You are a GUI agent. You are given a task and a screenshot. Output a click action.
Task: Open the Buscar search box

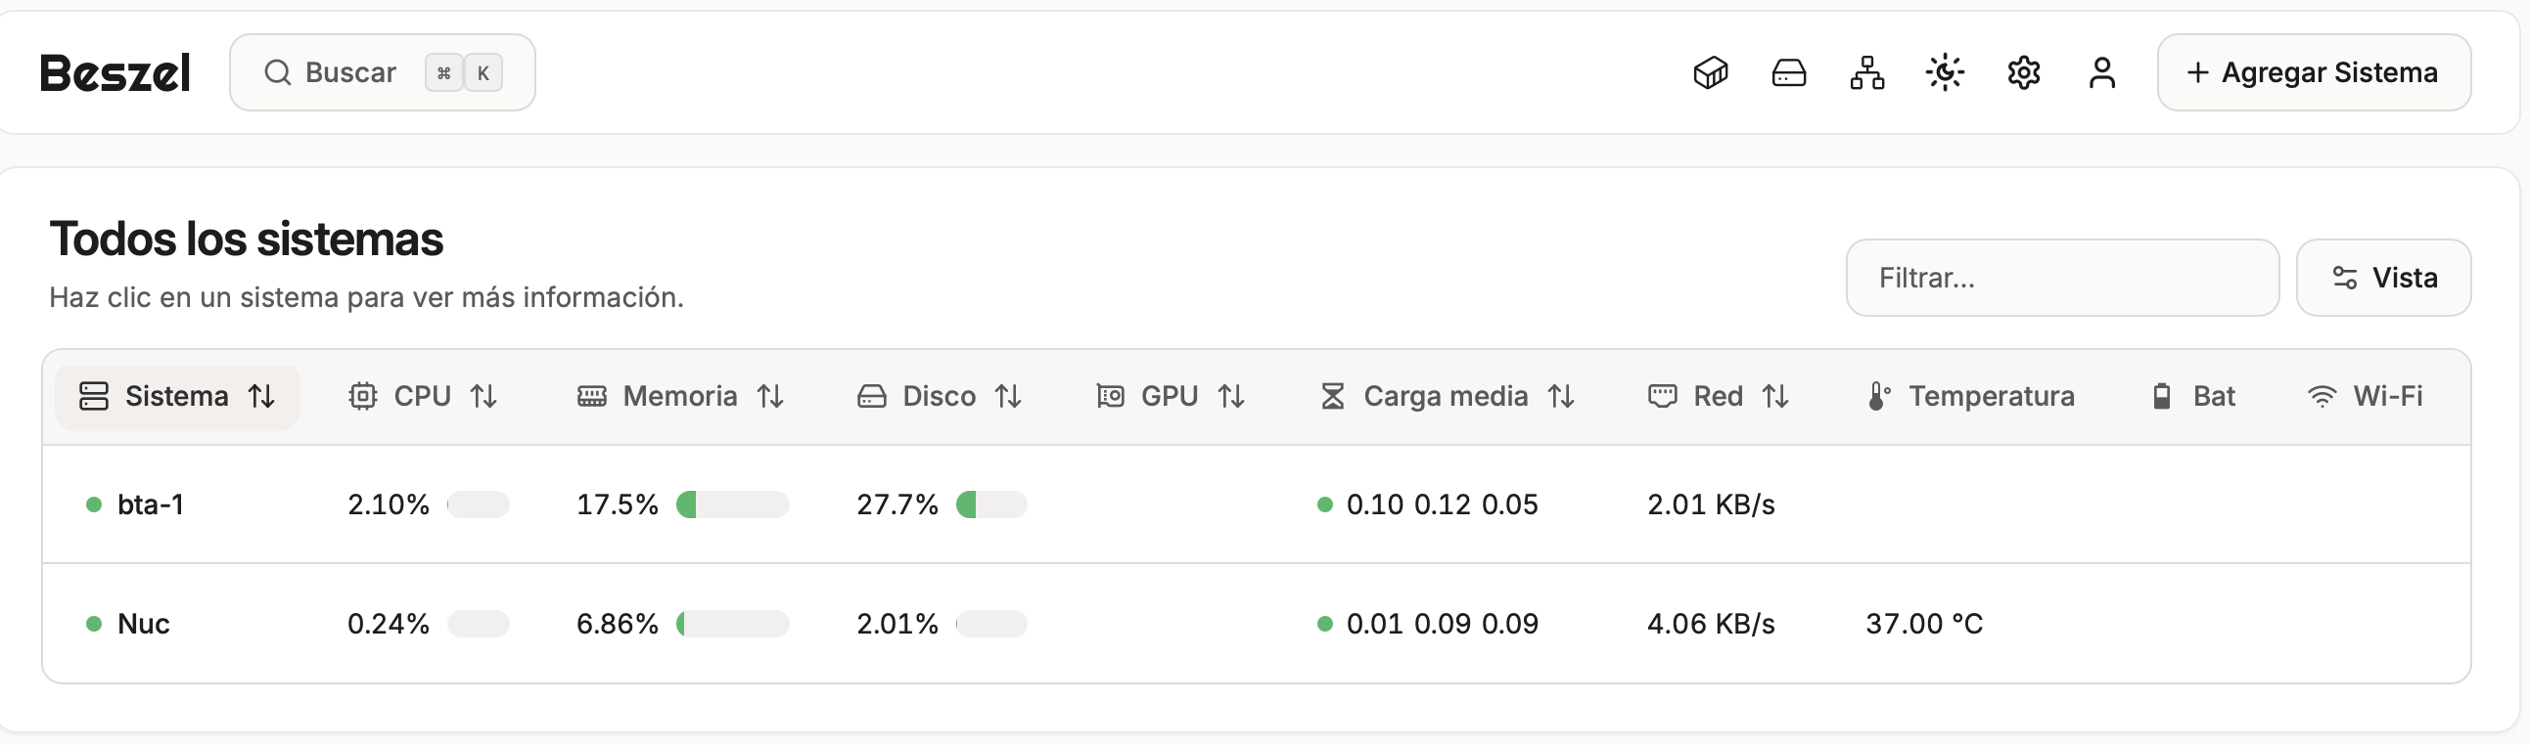click(x=382, y=72)
